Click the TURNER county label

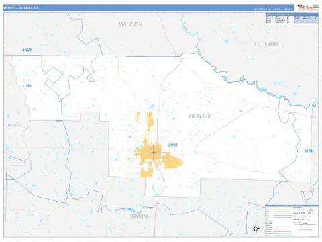(x=13, y=125)
